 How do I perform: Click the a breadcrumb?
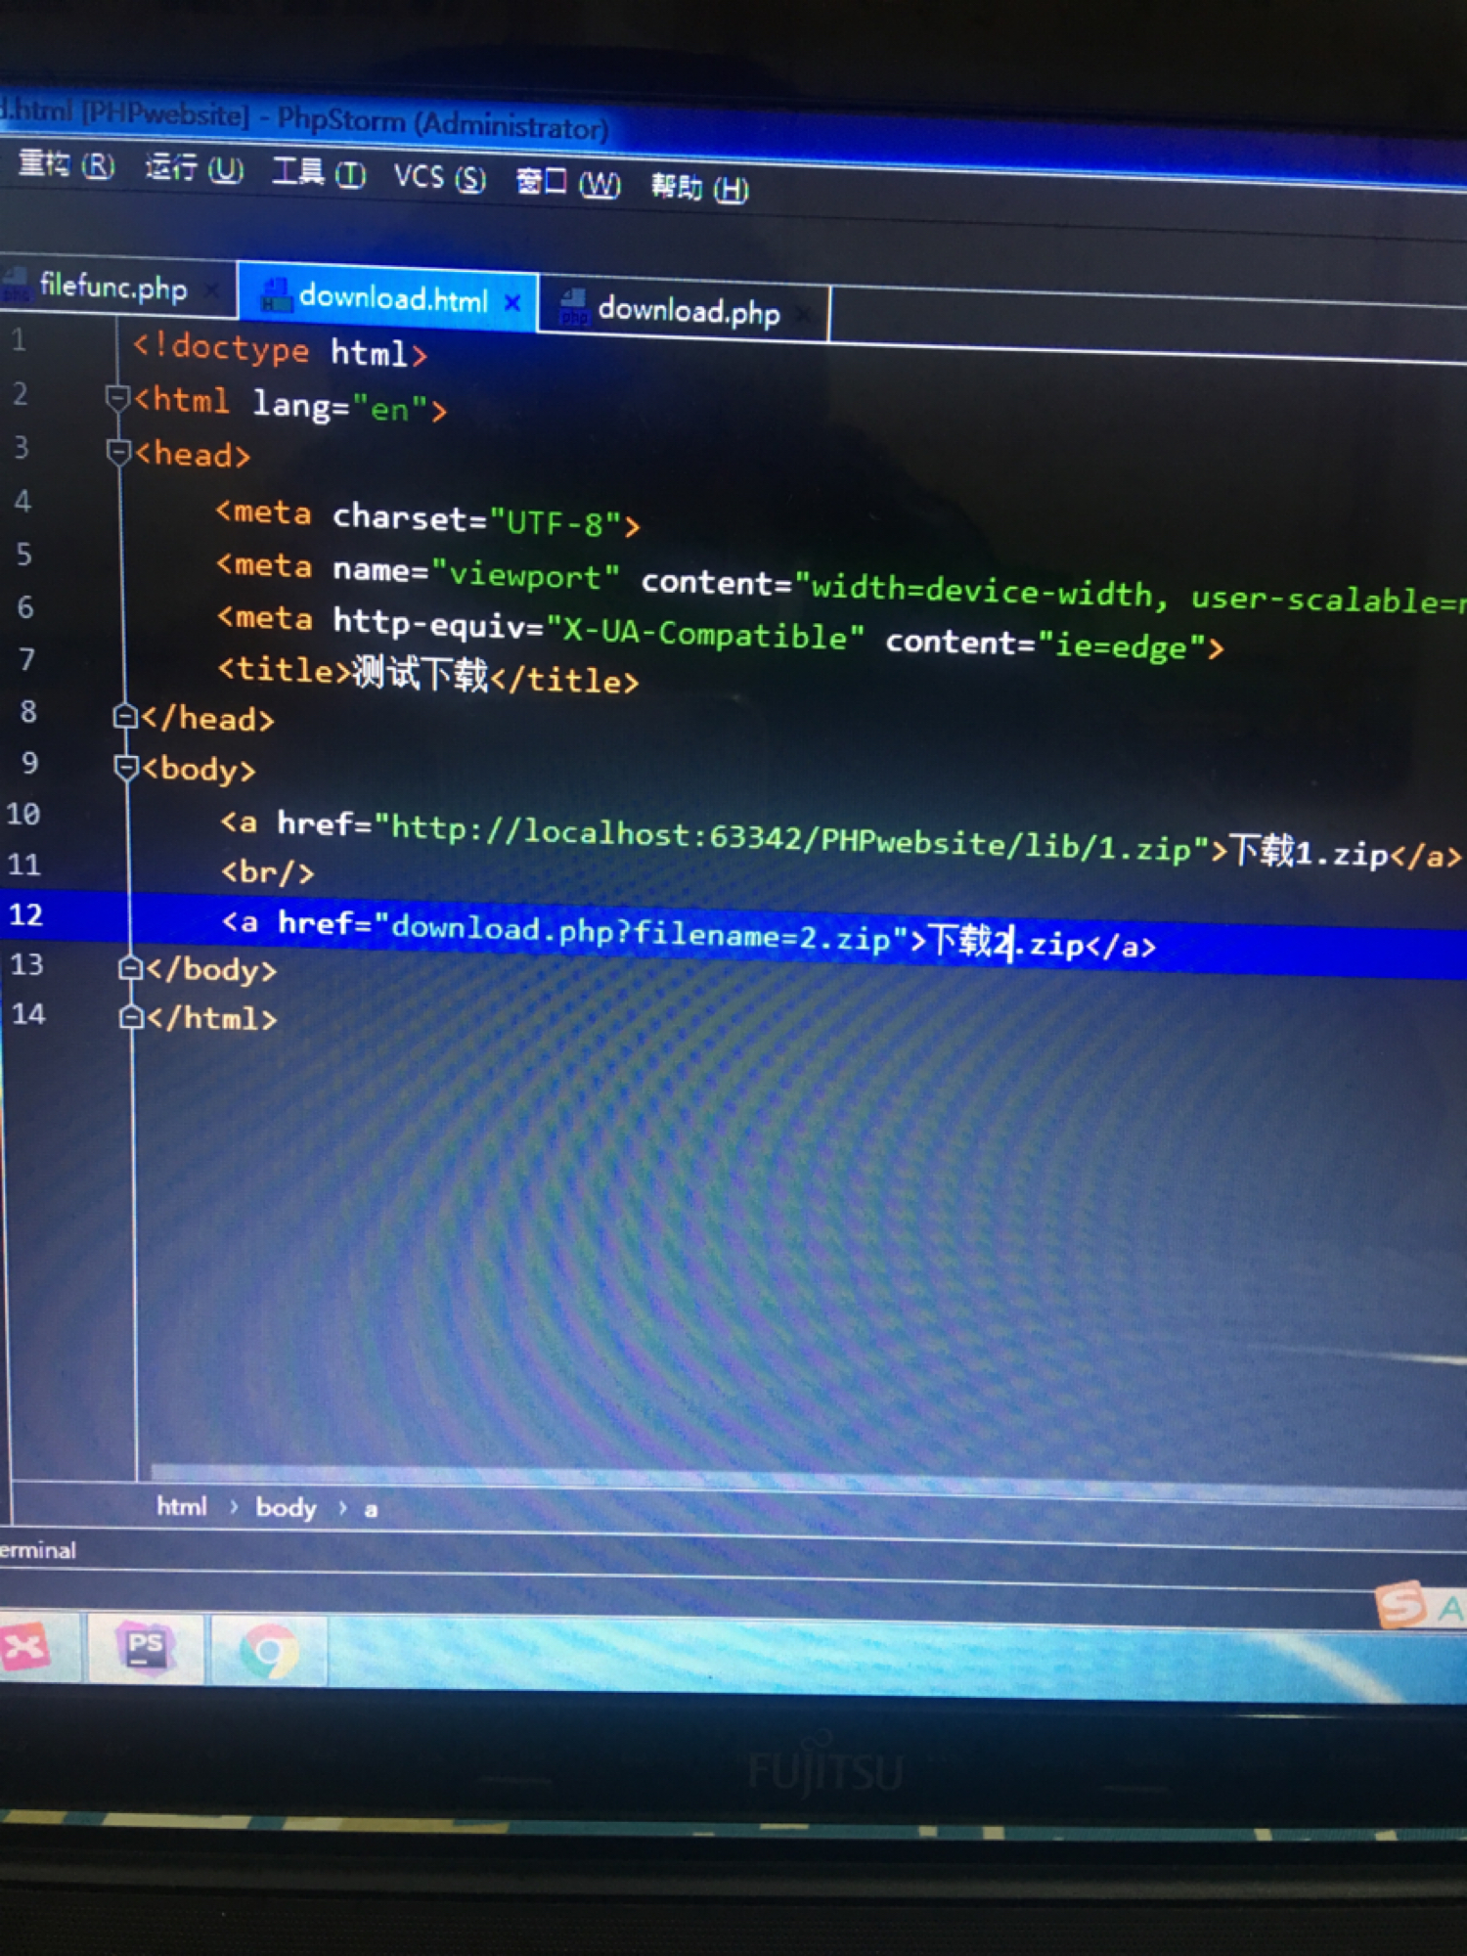coord(371,1510)
